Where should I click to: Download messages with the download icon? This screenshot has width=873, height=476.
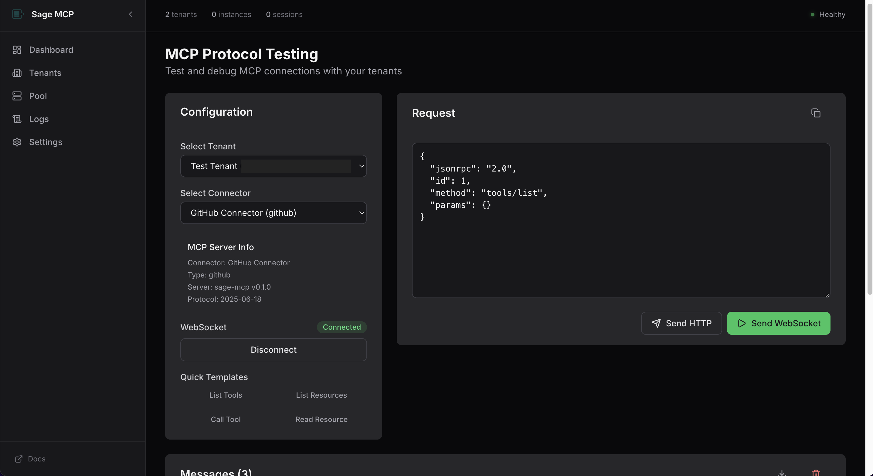coord(782,473)
